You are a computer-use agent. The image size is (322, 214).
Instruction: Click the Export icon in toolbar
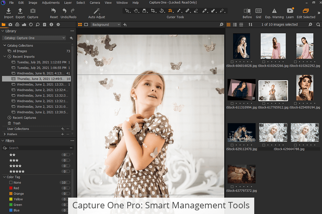point(20,11)
